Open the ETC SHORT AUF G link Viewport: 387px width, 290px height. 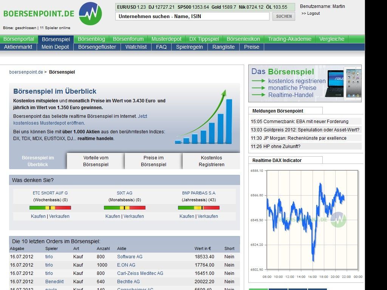50,193
